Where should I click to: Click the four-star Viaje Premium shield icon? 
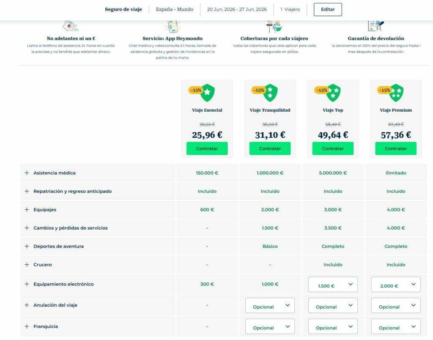click(396, 93)
